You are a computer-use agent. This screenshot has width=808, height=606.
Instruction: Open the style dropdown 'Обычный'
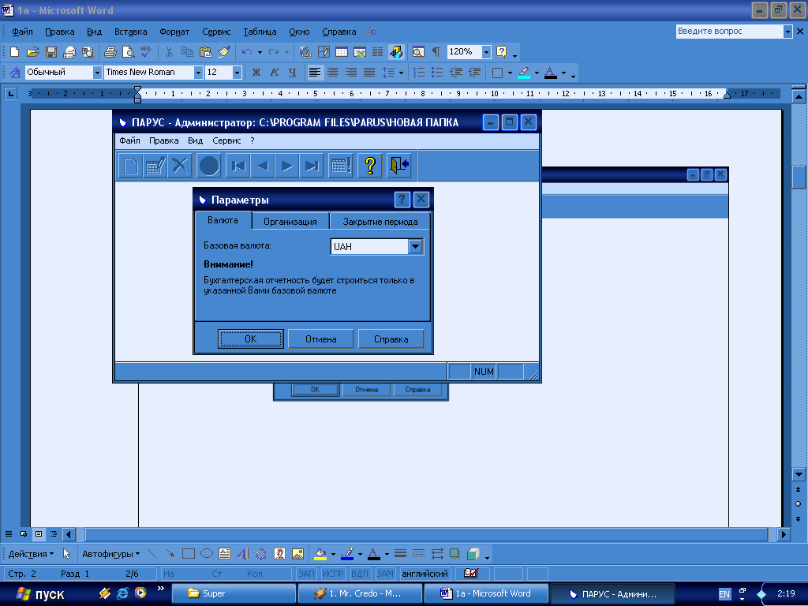pyautogui.click(x=97, y=73)
